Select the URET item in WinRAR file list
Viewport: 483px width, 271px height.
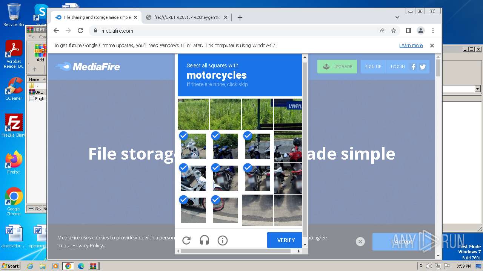pos(37,92)
